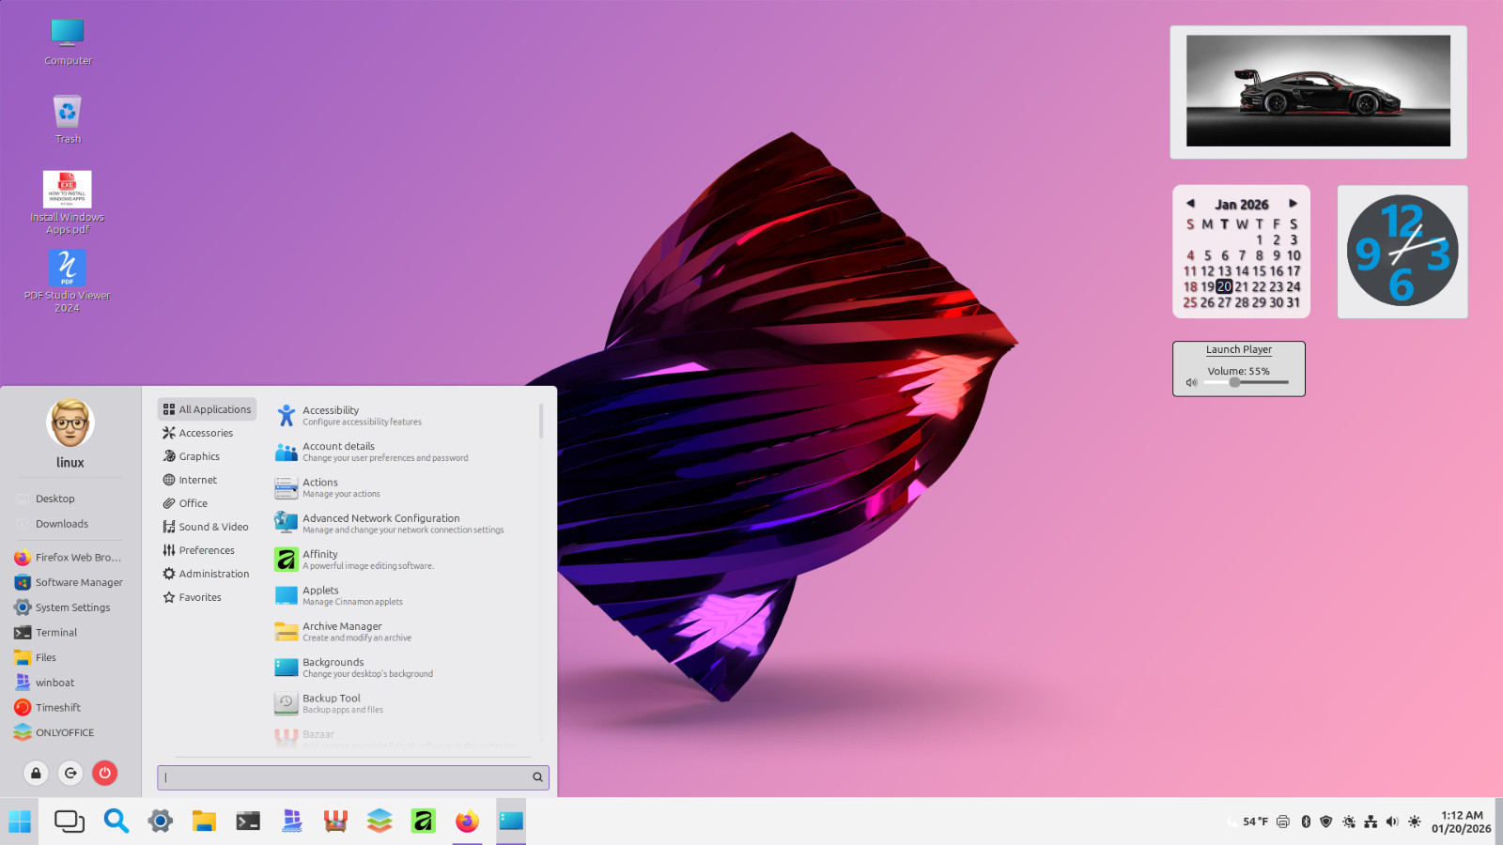This screenshot has height=845, width=1503.
Task: Launch Firefox Web Browser from favorites
Action: [70, 558]
